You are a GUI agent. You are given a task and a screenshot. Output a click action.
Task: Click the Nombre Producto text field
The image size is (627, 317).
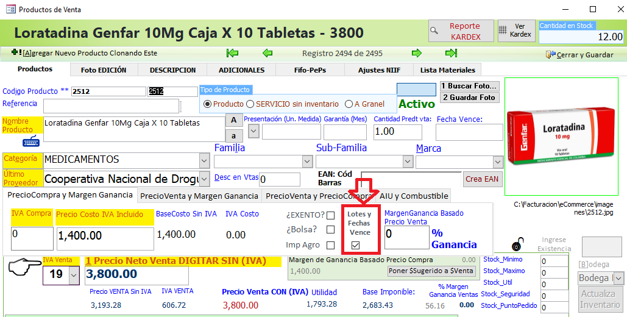click(134, 129)
